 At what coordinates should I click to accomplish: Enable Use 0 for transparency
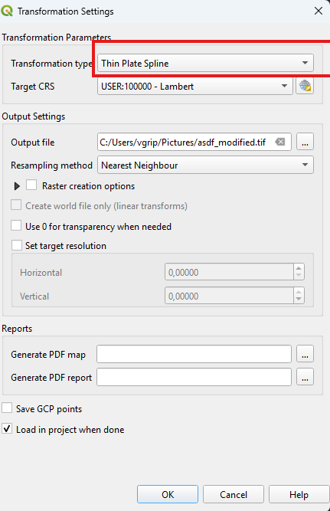[x=16, y=225]
